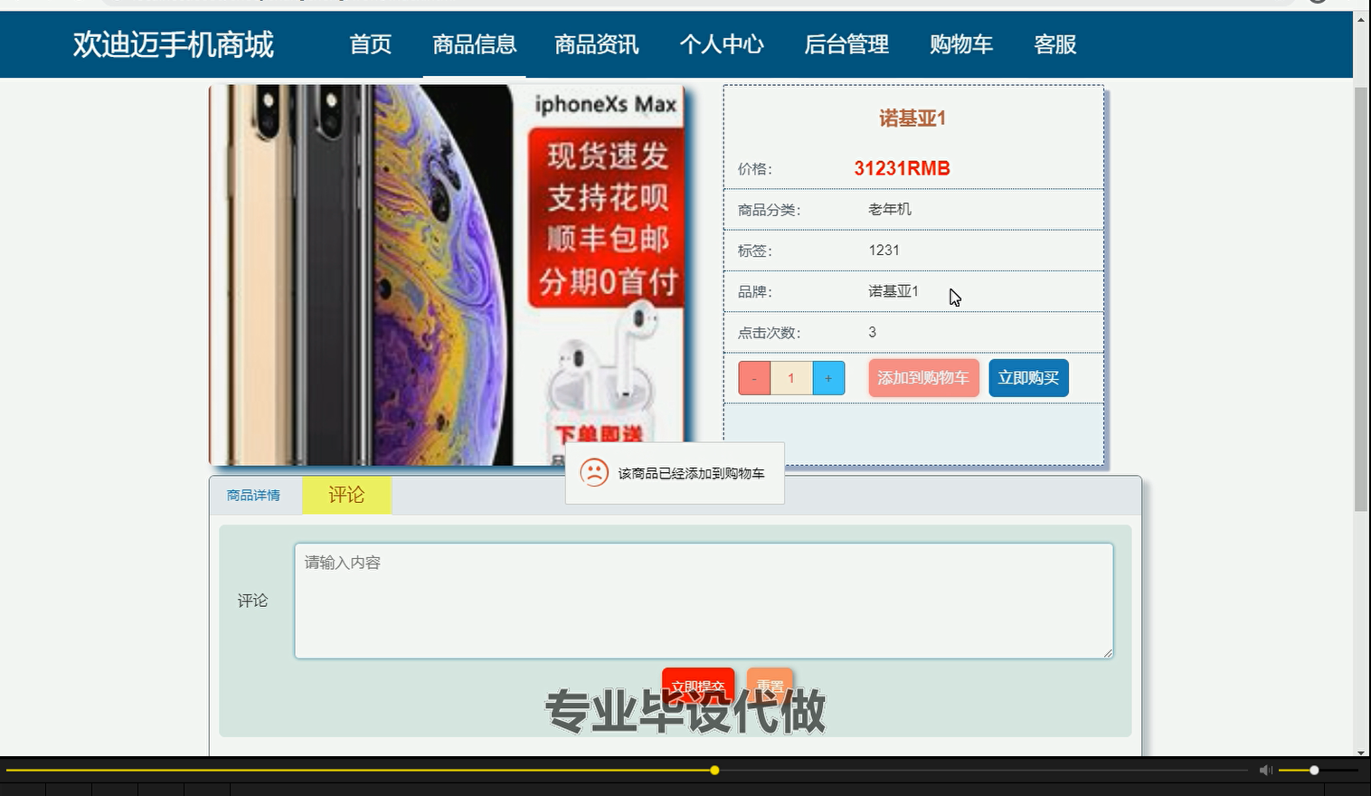Click the page vertical scrollbar thumb
Viewport: 1371px width, 796px height.
click(x=1361, y=298)
